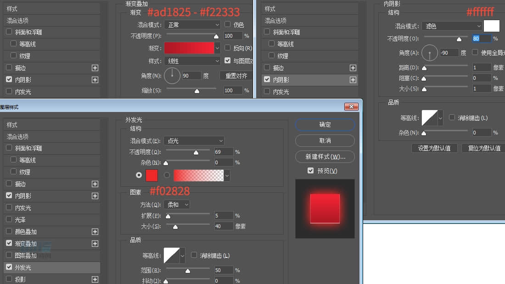Click plus icon beside 投影
This screenshot has height=284, width=505.
coord(95,279)
